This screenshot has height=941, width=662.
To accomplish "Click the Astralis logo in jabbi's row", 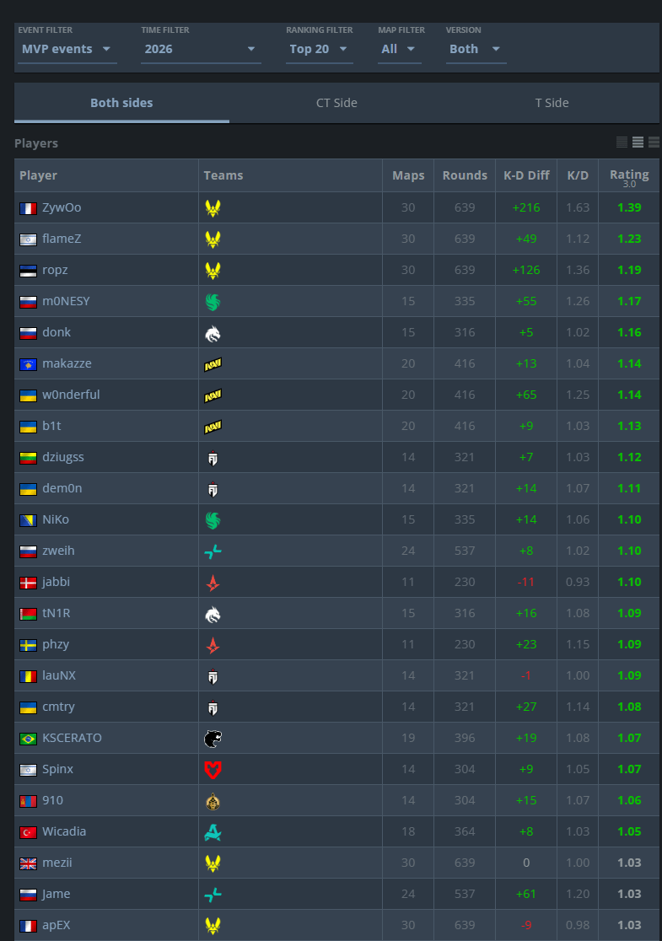I will pos(213,582).
